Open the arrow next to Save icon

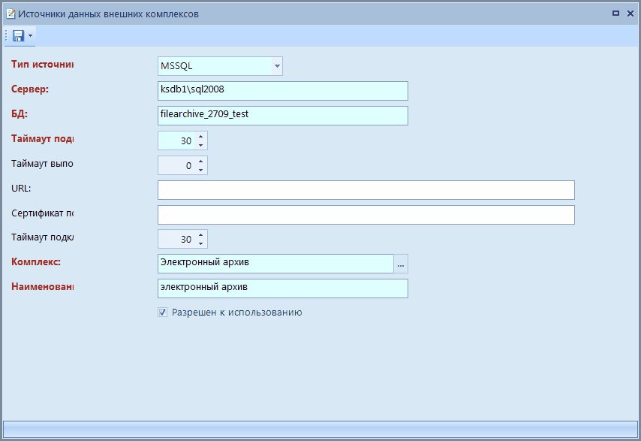pyautogui.click(x=31, y=36)
